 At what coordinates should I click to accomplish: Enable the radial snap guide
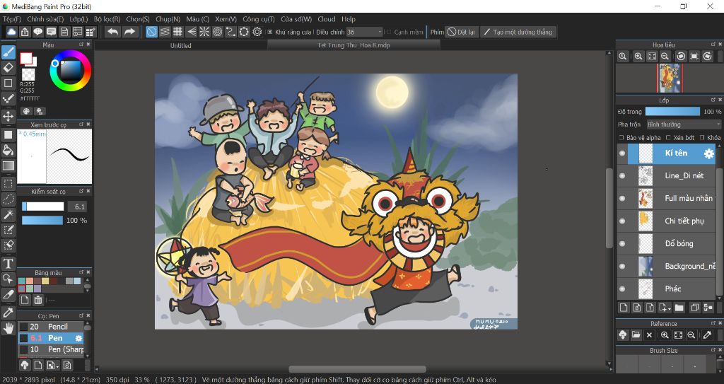[204, 32]
